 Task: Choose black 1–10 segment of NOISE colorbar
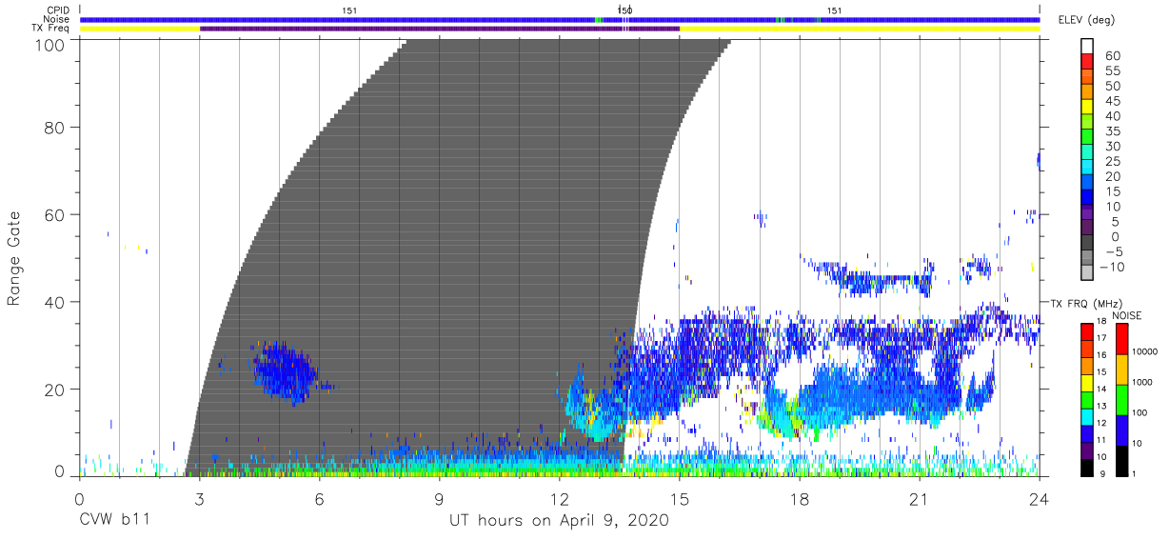[1123, 459]
